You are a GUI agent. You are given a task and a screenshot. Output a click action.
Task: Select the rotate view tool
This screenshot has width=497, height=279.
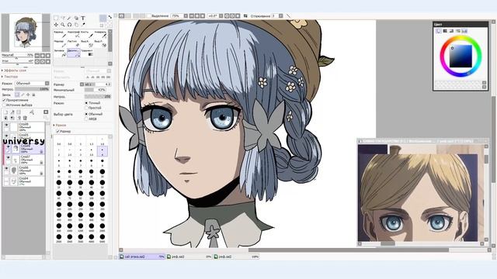point(69,25)
